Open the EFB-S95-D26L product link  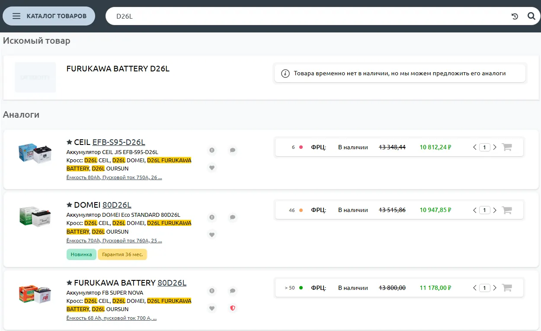click(118, 142)
